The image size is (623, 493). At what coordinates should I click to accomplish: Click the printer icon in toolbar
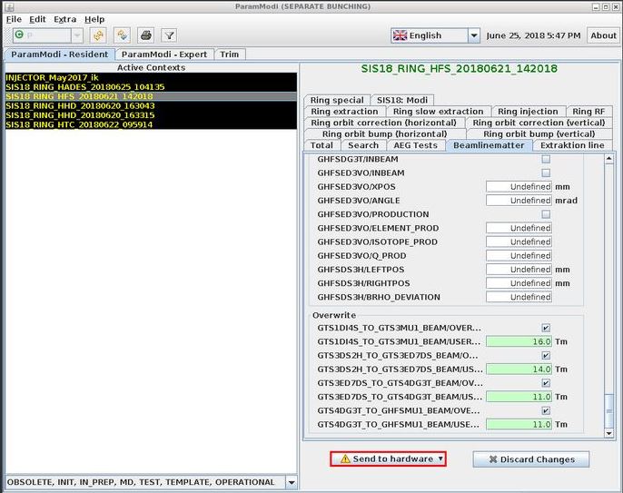(x=145, y=35)
